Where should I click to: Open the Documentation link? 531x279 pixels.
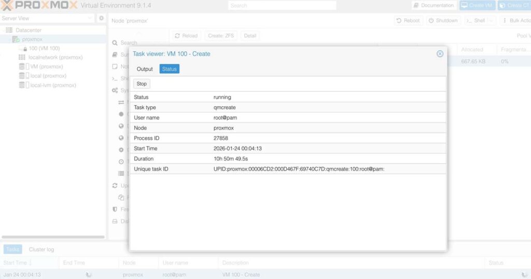tap(434, 5)
